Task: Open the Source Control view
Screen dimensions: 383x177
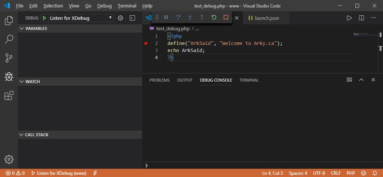Action: (9, 58)
